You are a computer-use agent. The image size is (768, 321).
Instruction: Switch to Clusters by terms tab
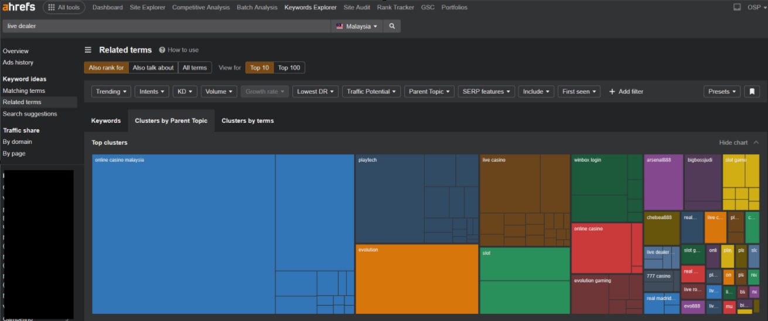(248, 120)
